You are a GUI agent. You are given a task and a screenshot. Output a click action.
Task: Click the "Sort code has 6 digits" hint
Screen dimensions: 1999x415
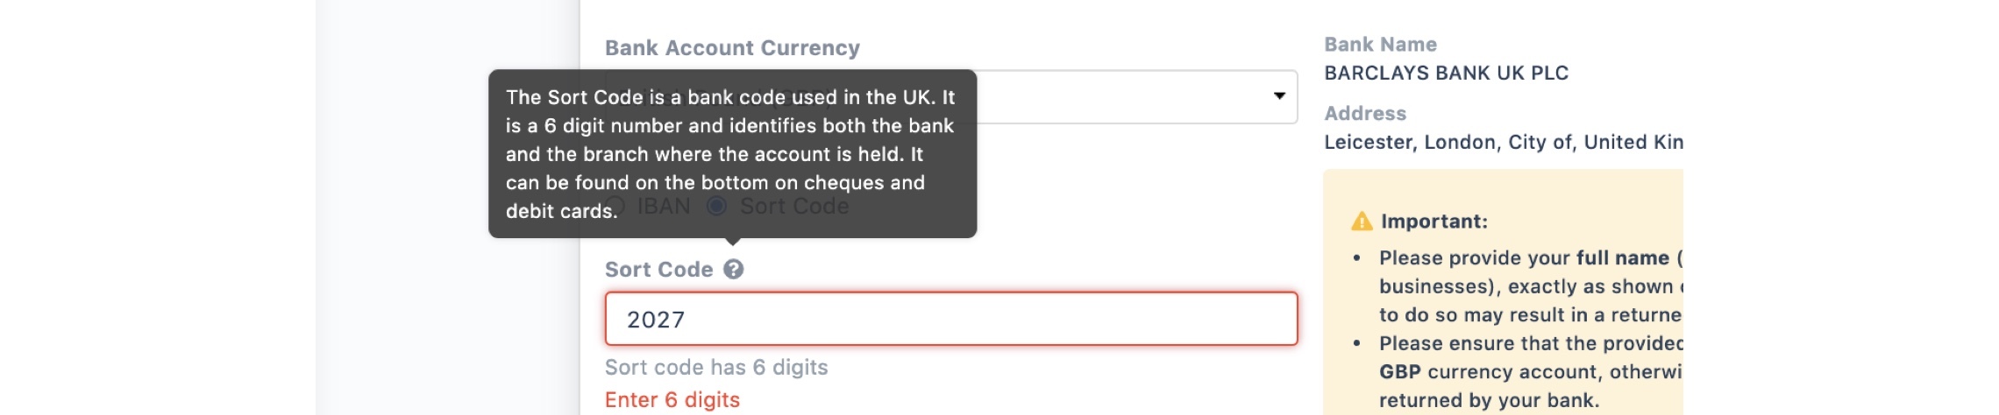[716, 368]
